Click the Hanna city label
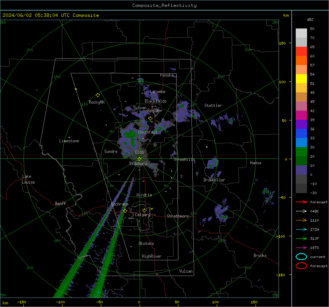The image size is (329, 307). (x=256, y=163)
